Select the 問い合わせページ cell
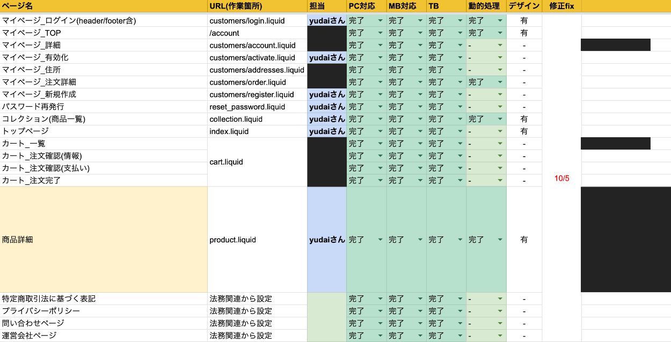 click(104, 323)
